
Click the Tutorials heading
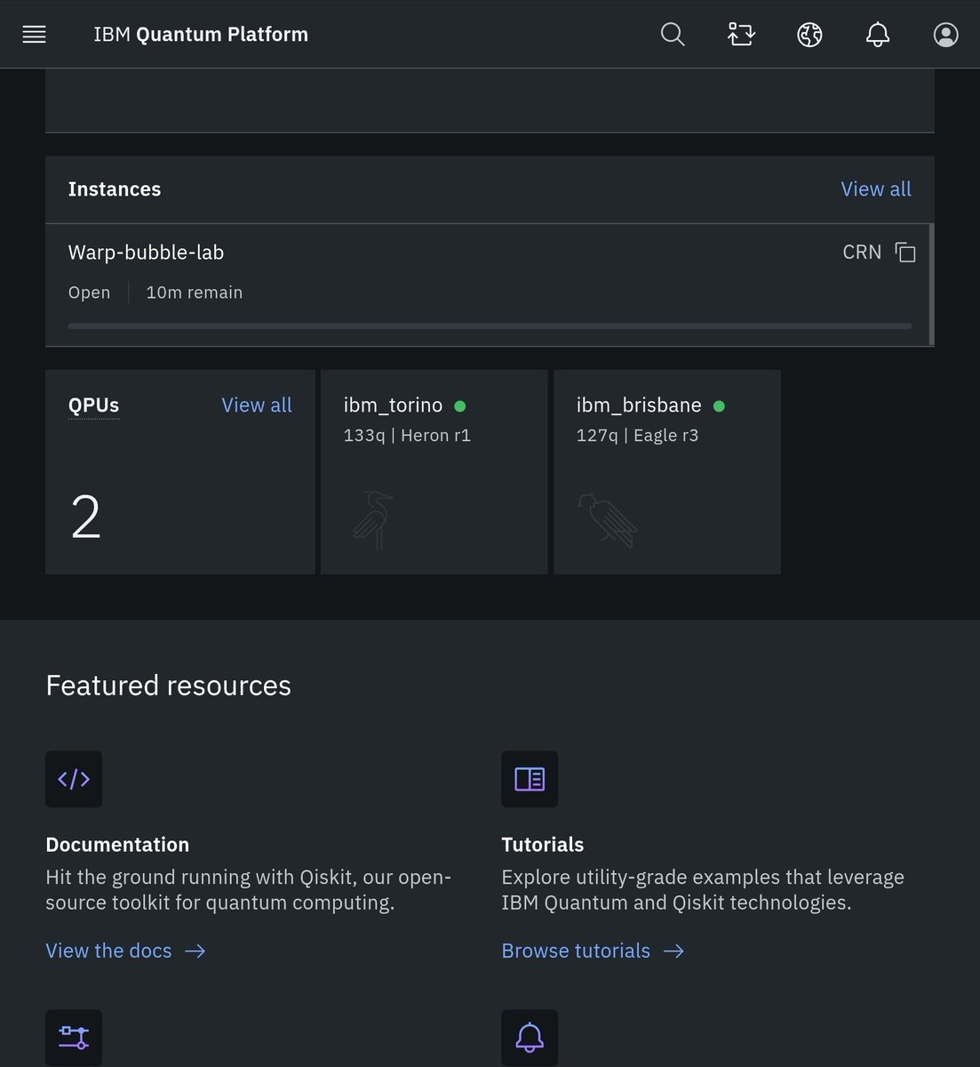[543, 845]
